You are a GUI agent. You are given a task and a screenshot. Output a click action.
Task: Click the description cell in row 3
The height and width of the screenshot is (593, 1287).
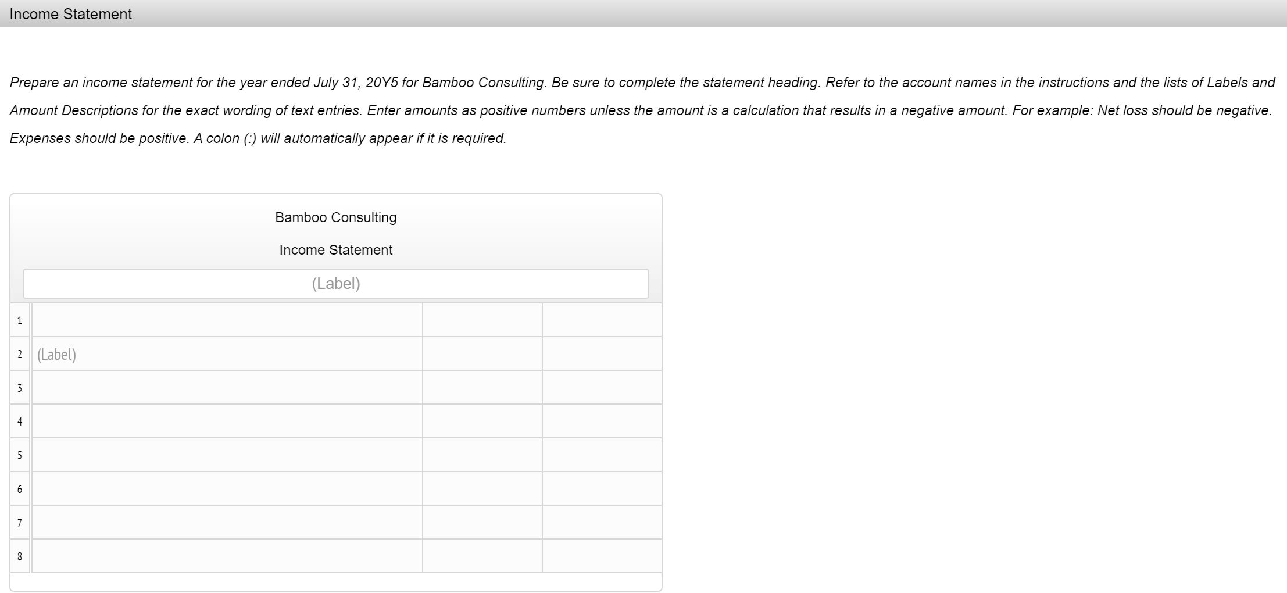pyautogui.click(x=227, y=387)
